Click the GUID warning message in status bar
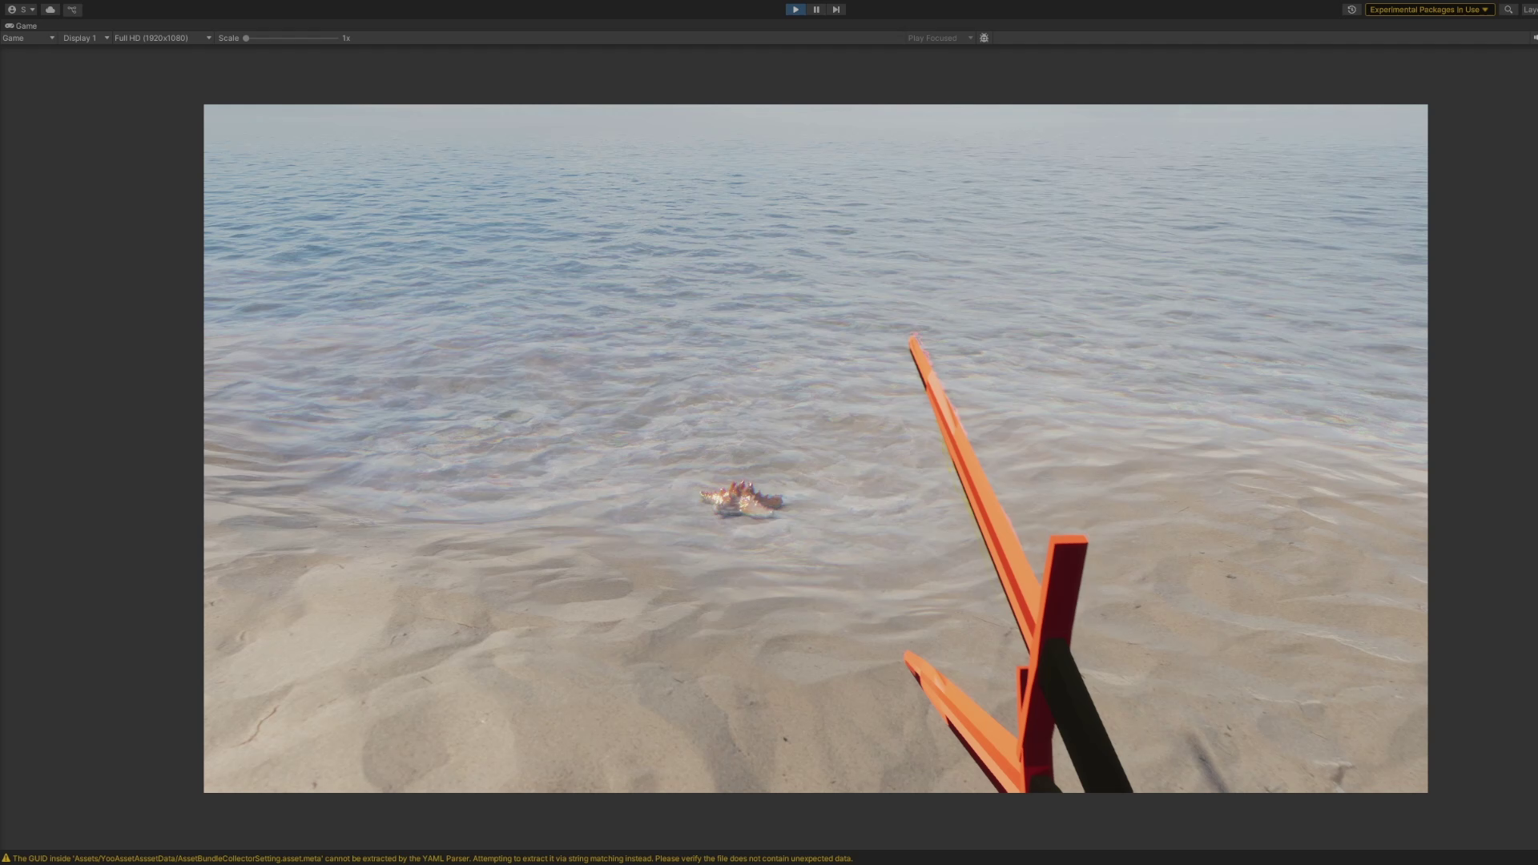The width and height of the screenshot is (1538, 865). (433, 859)
